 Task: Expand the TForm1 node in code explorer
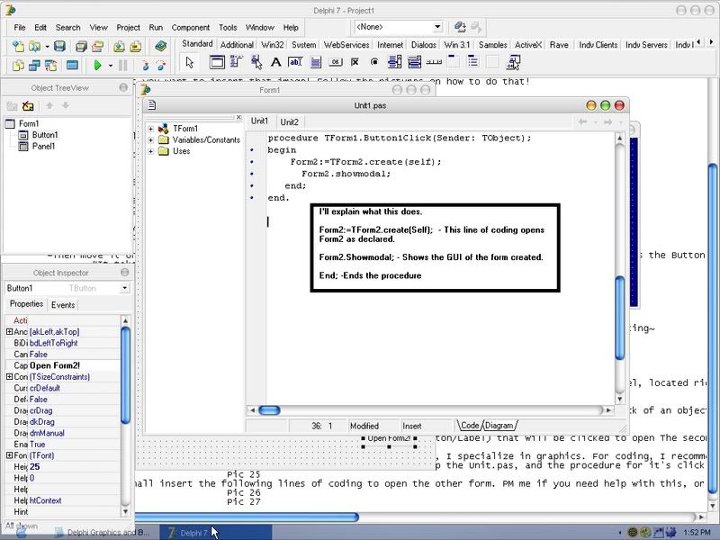click(152, 129)
